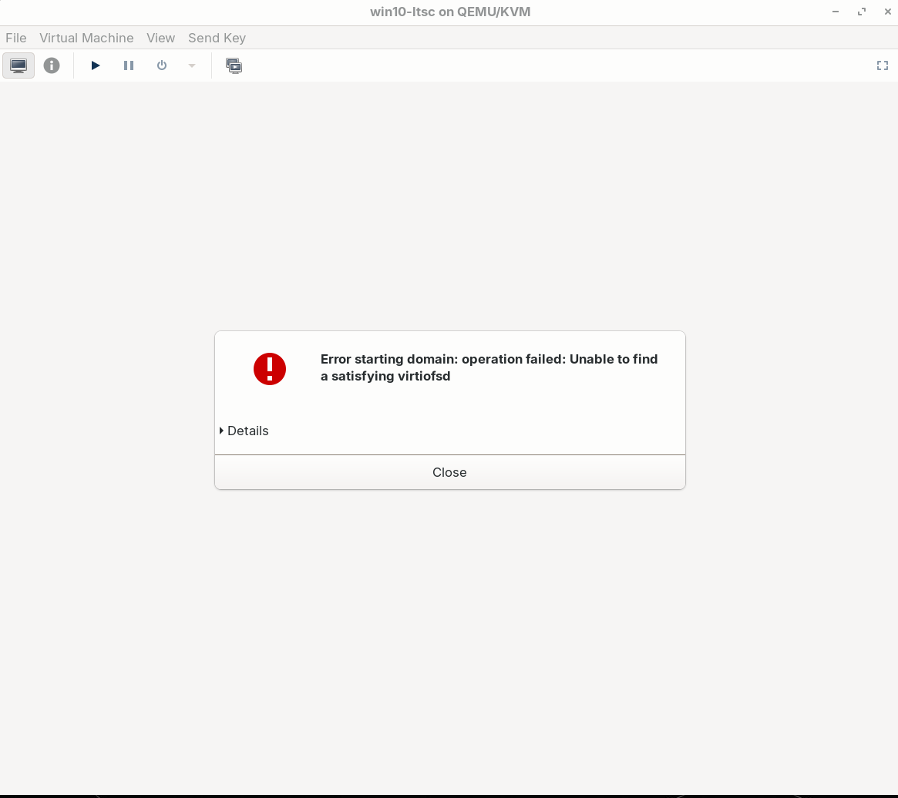Pause the virtual machine

pyautogui.click(x=129, y=65)
